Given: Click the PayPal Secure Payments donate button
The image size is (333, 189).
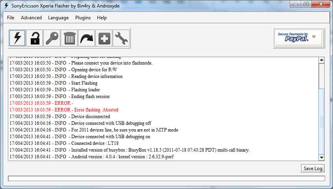Looking at the screenshot, I should [299, 38].
